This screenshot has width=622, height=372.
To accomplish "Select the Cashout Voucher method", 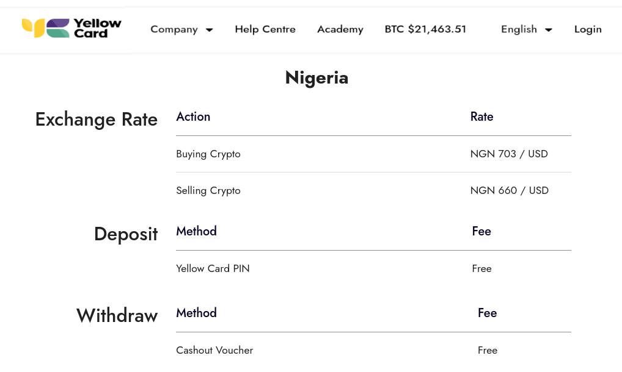I will (x=214, y=351).
